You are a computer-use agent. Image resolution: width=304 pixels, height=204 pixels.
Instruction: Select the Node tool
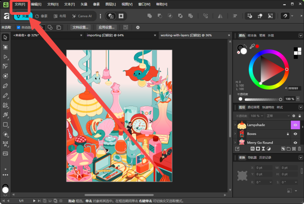[x=5, y=57]
